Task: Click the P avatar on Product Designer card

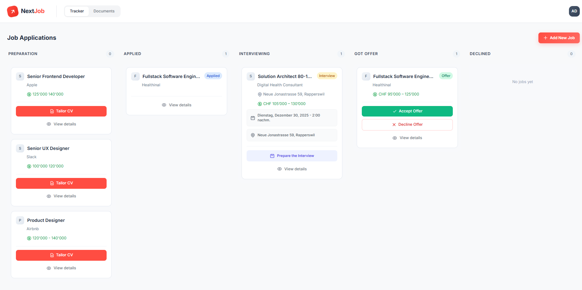Action: point(20,220)
